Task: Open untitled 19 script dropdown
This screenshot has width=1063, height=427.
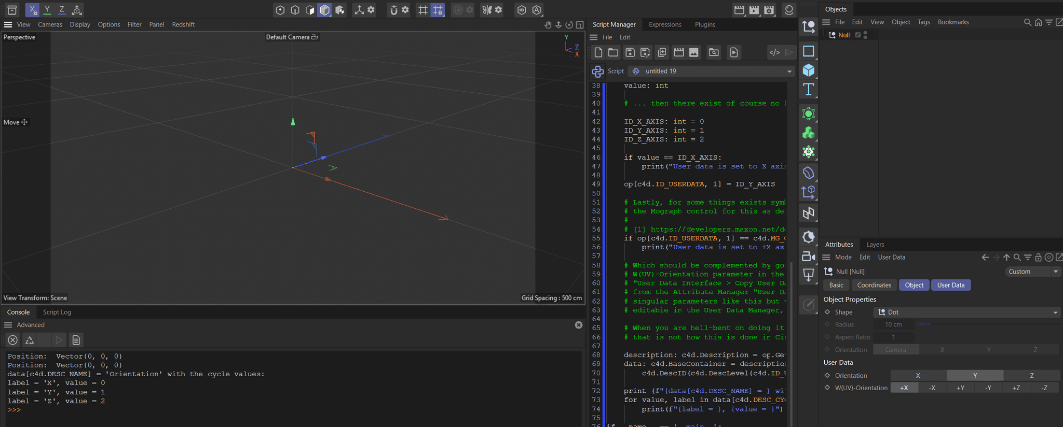Action: 712,72
